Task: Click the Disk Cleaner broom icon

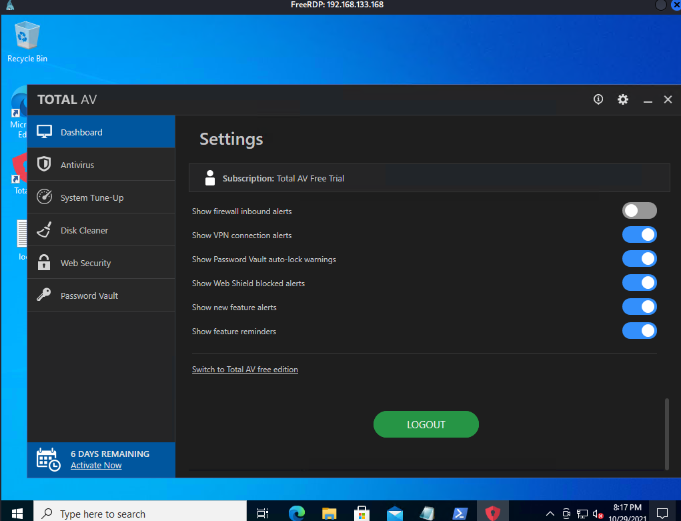Action: click(44, 229)
